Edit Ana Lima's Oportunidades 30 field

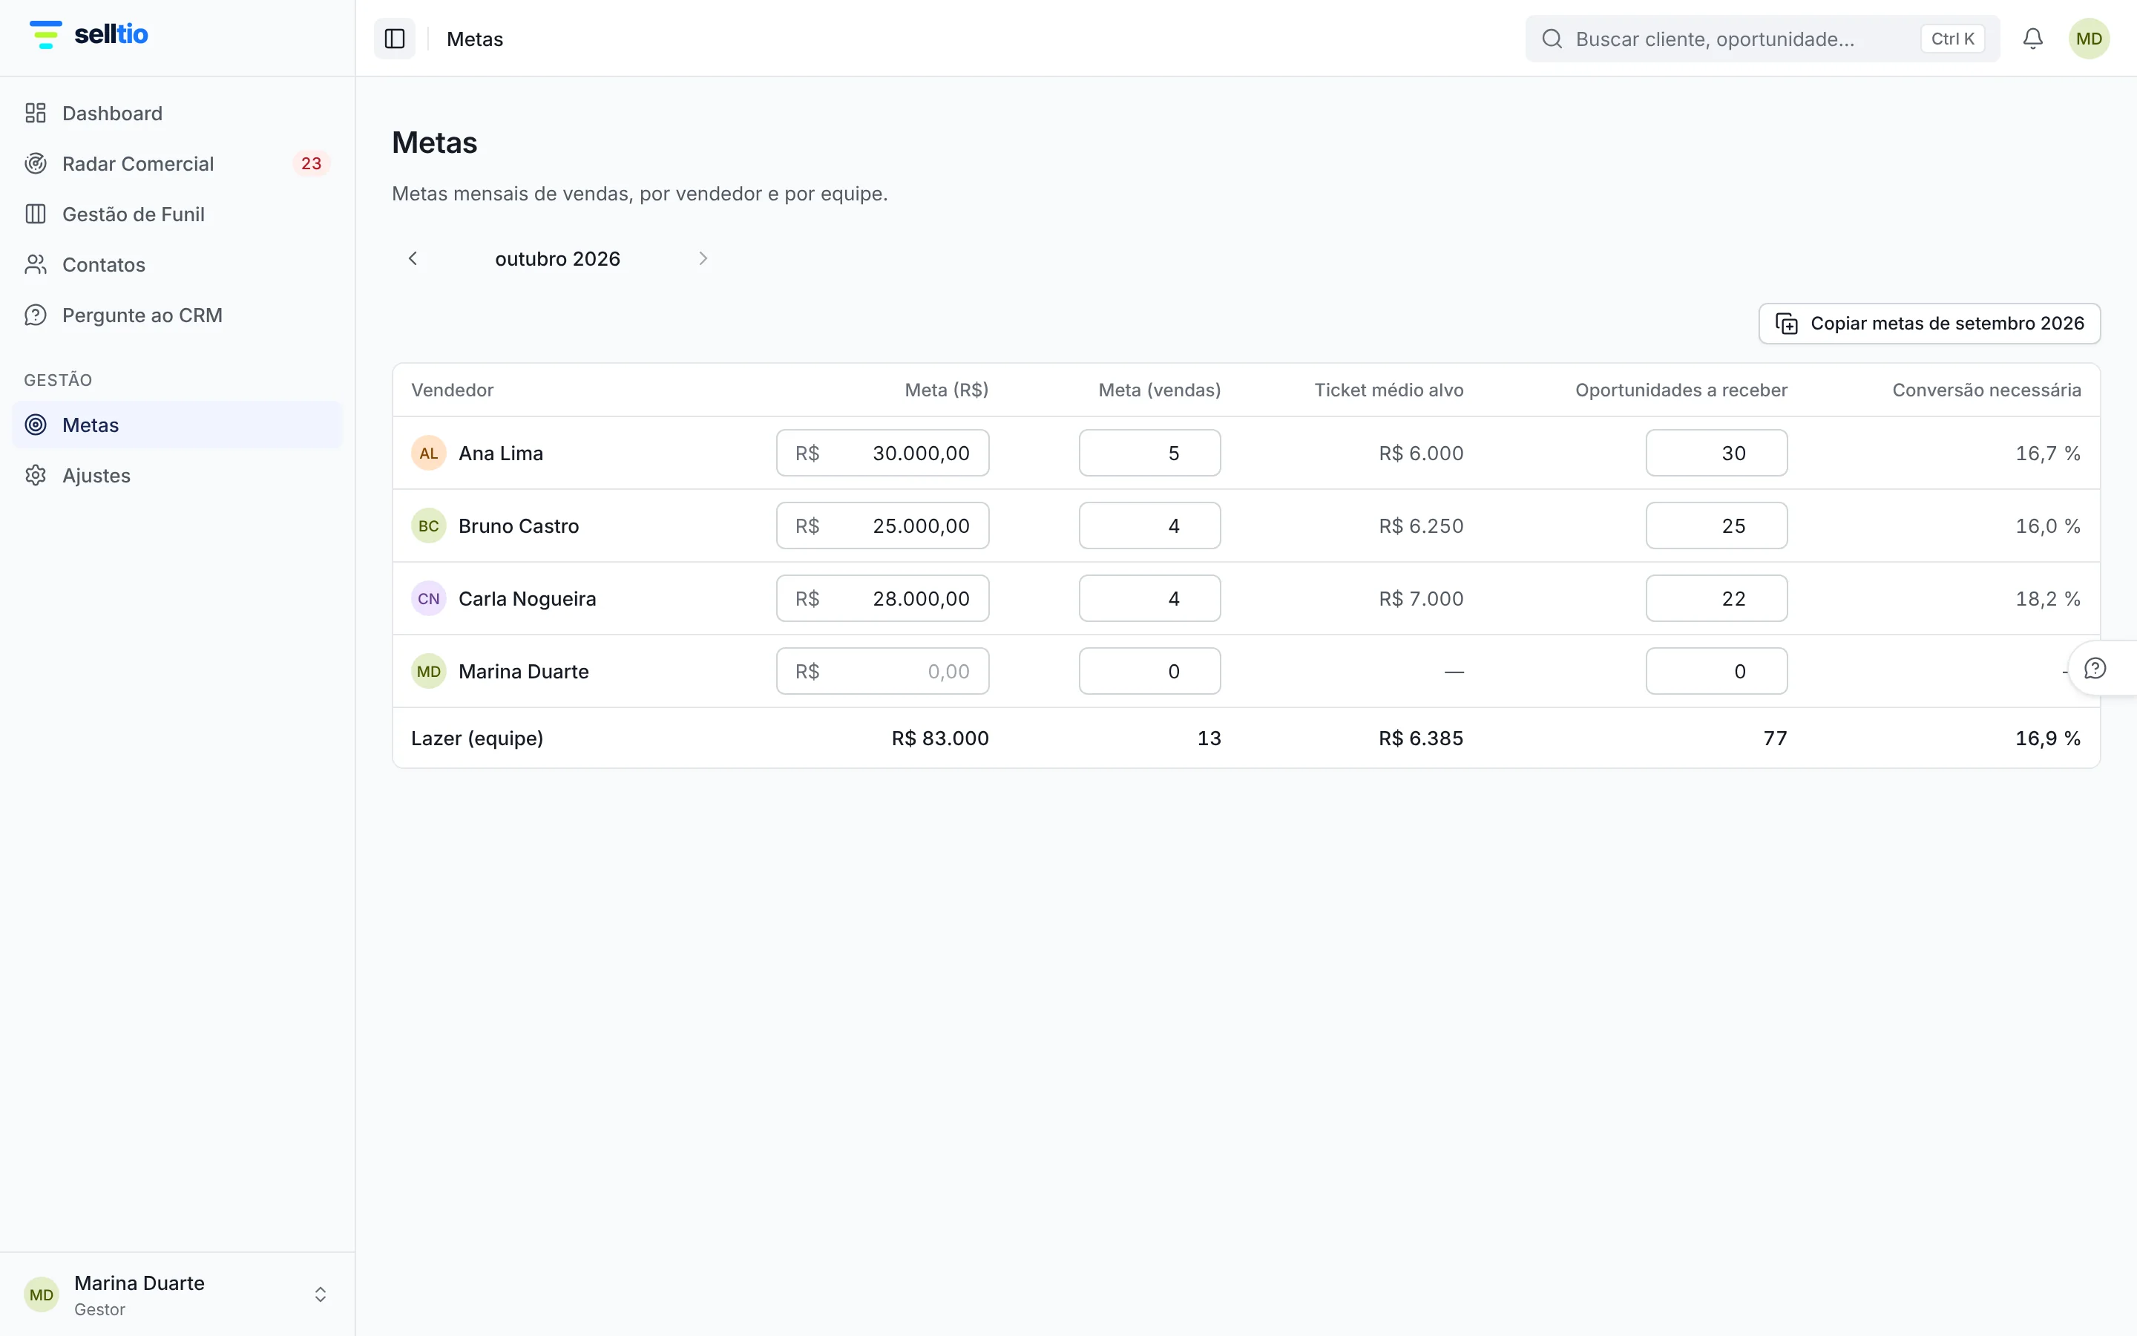tap(1716, 453)
